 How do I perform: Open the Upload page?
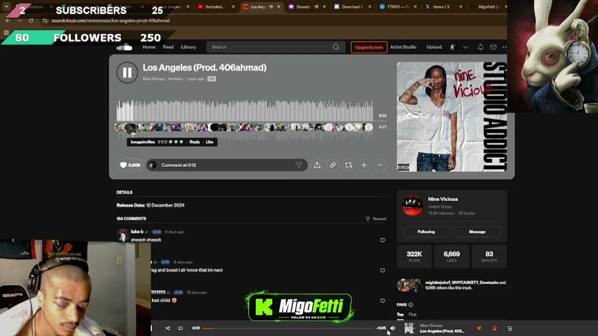click(434, 47)
